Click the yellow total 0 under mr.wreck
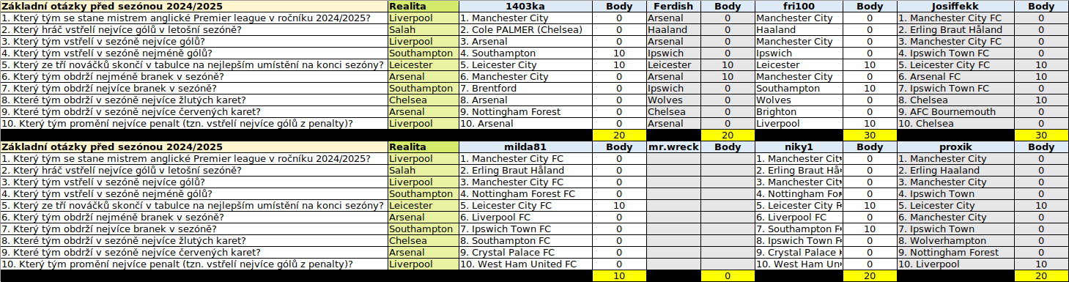This screenshot has width=1069, height=282. click(728, 275)
